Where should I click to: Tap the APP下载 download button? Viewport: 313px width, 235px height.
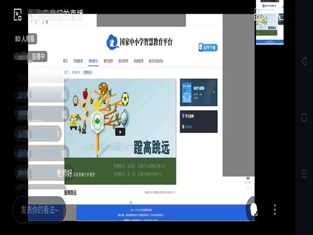[x=208, y=48]
